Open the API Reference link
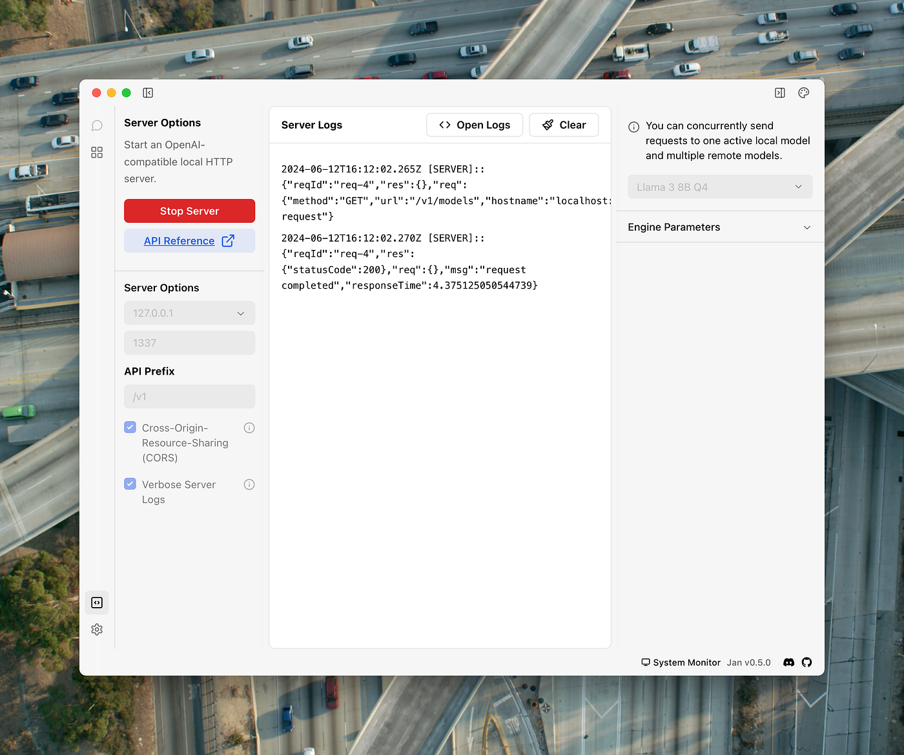This screenshot has width=904, height=755. (x=190, y=241)
